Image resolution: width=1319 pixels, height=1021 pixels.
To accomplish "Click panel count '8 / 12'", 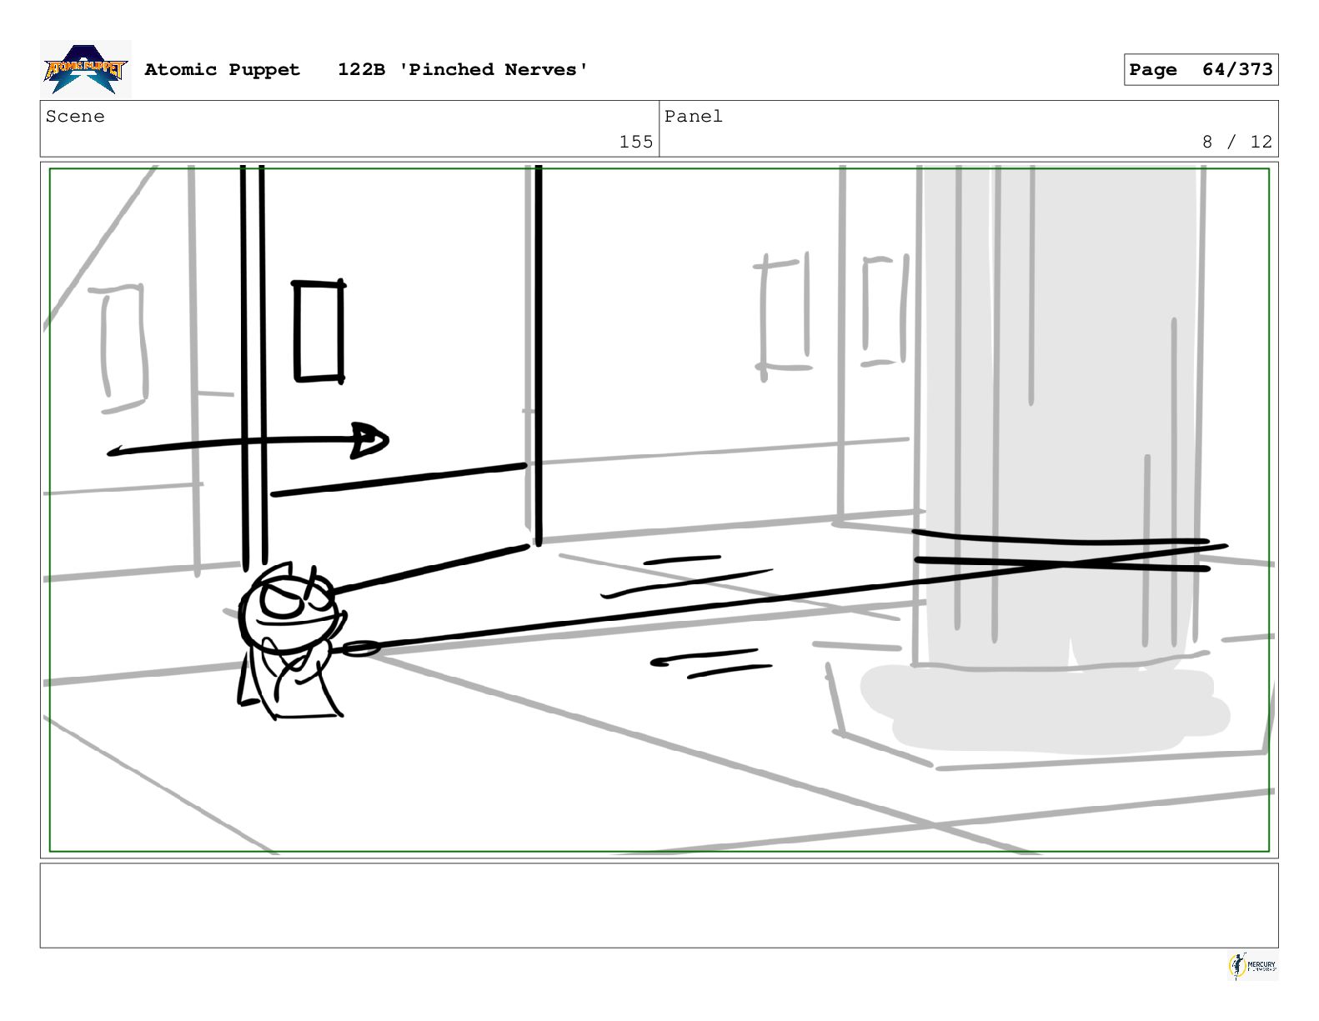I will coord(1237,142).
